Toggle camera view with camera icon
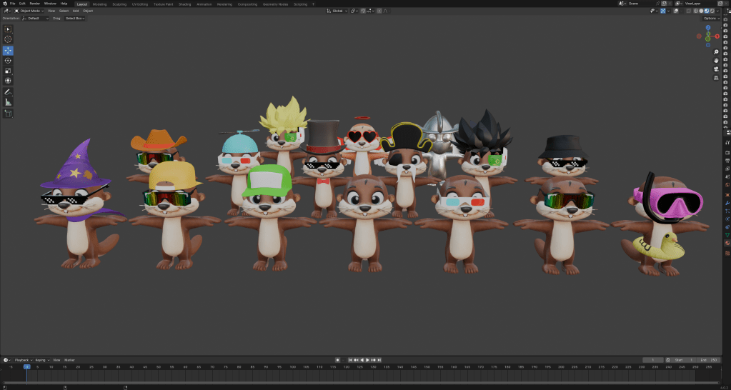Screen dimensions: 731x390 [716, 70]
